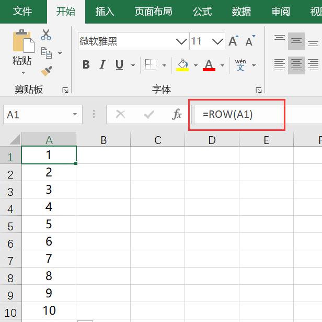Open the Name Box dropdown arrow
Viewport: 322px width, 322px height.
75,114
